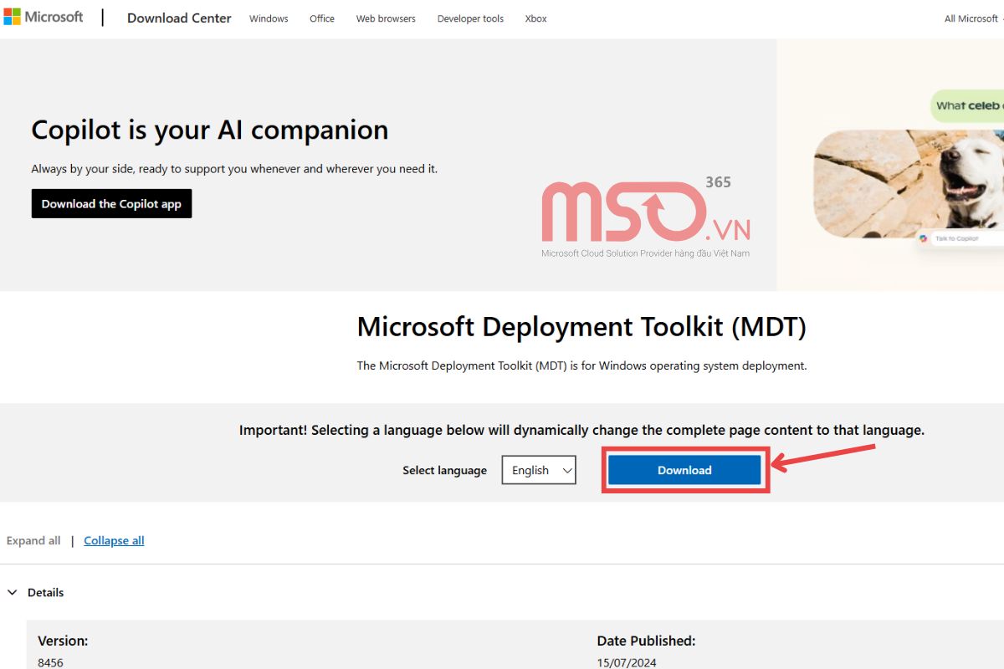Click the Expand all link
1004x669 pixels.
[33, 541]
